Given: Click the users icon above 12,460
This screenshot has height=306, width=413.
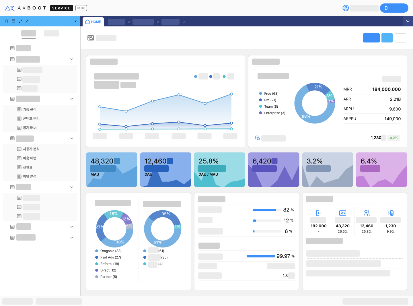Looking at the screenshot, I should 367,213.
